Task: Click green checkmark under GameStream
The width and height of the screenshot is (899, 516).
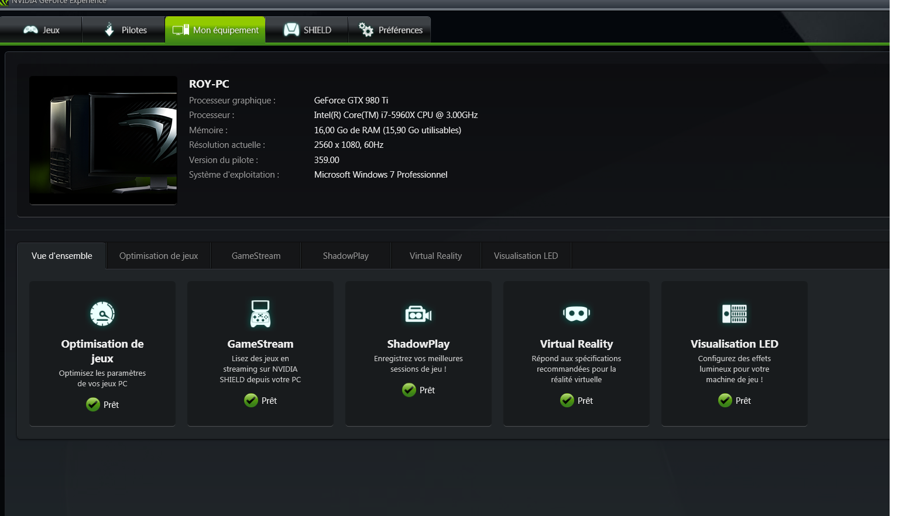Action: pyautogui.click(x=251, y=400)
